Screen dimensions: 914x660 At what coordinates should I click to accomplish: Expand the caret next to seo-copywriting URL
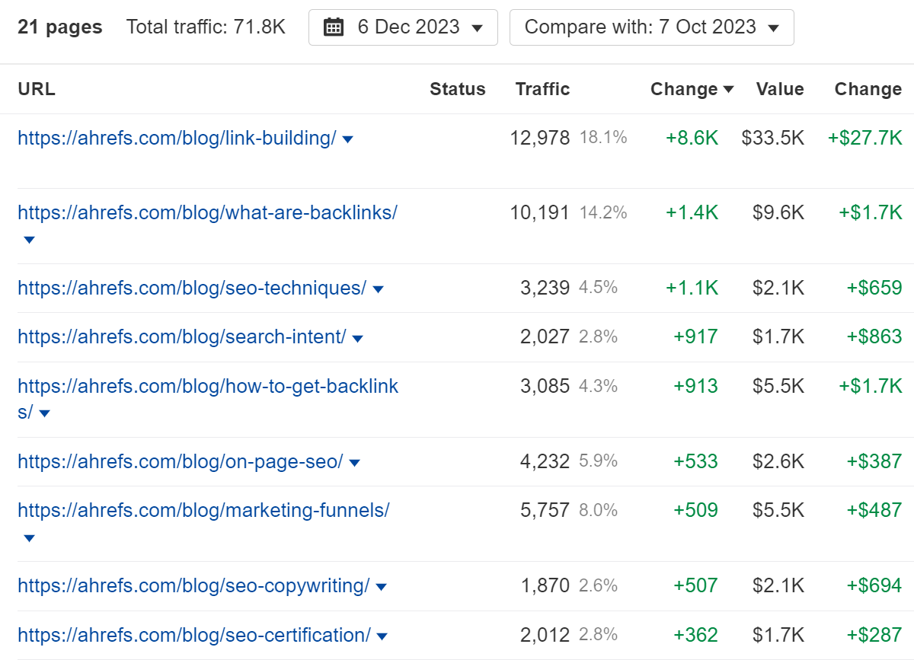(x=382, y=587)
